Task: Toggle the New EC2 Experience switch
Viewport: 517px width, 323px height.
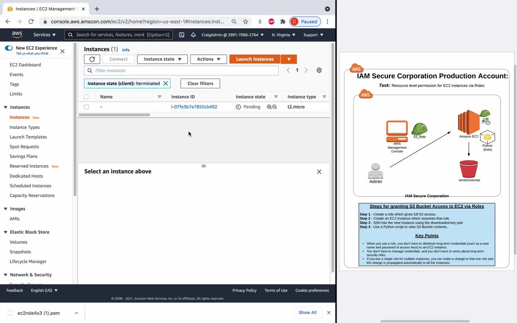Action: pos(9,48)
